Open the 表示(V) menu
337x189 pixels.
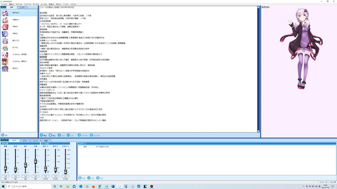click(x=59, y=4)
